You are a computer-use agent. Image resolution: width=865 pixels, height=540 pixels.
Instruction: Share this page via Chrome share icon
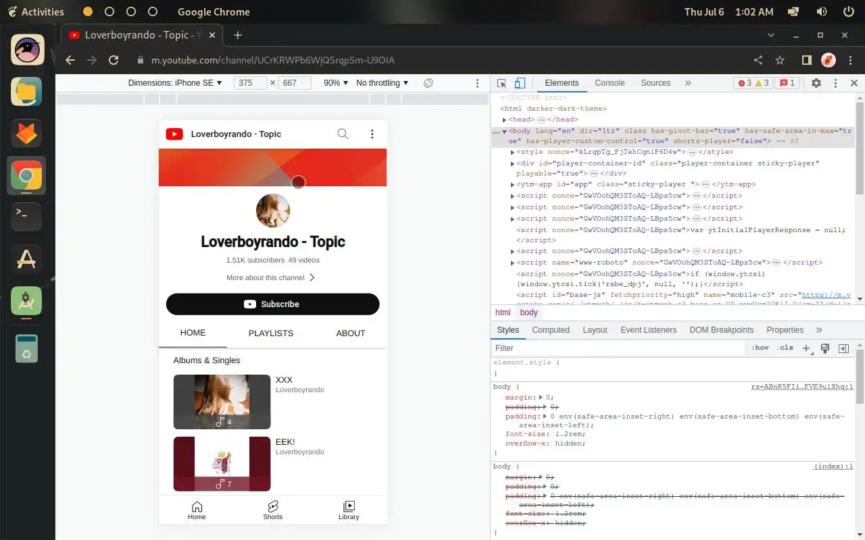(x=758, y=60)
